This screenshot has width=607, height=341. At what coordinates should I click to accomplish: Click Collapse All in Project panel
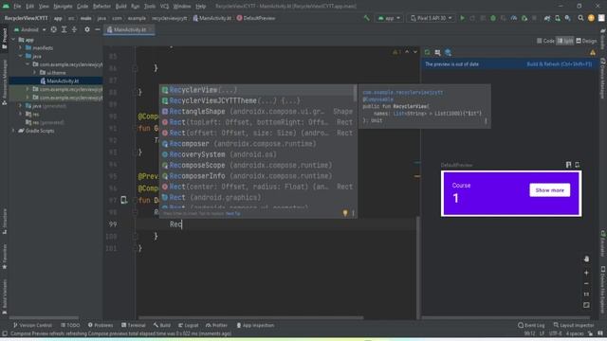click(74, 29)
